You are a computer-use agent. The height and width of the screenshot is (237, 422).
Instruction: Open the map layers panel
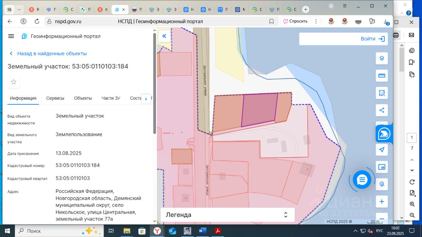[382, 59]
